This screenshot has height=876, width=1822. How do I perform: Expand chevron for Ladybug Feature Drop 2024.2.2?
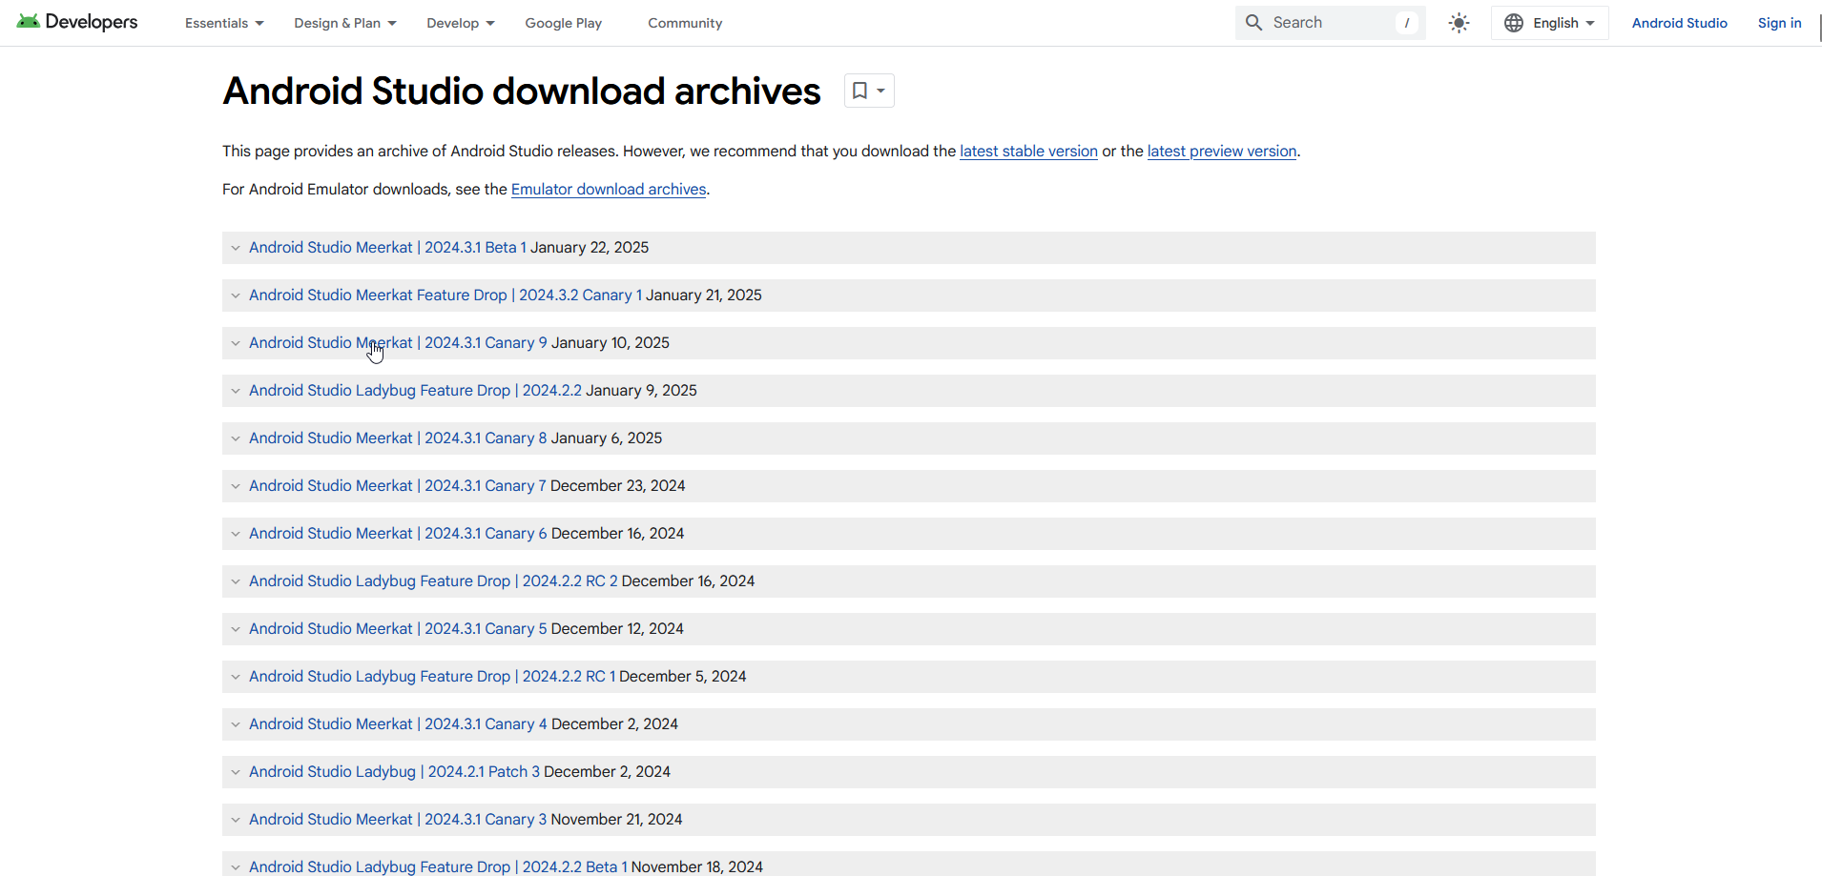[x=236, y=391]
